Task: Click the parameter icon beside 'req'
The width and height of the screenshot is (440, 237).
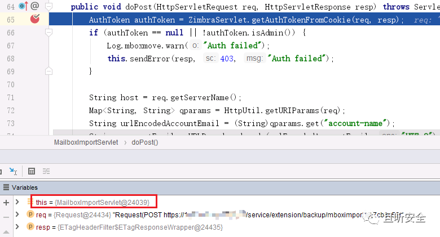Action: click(x=30, y=214)
